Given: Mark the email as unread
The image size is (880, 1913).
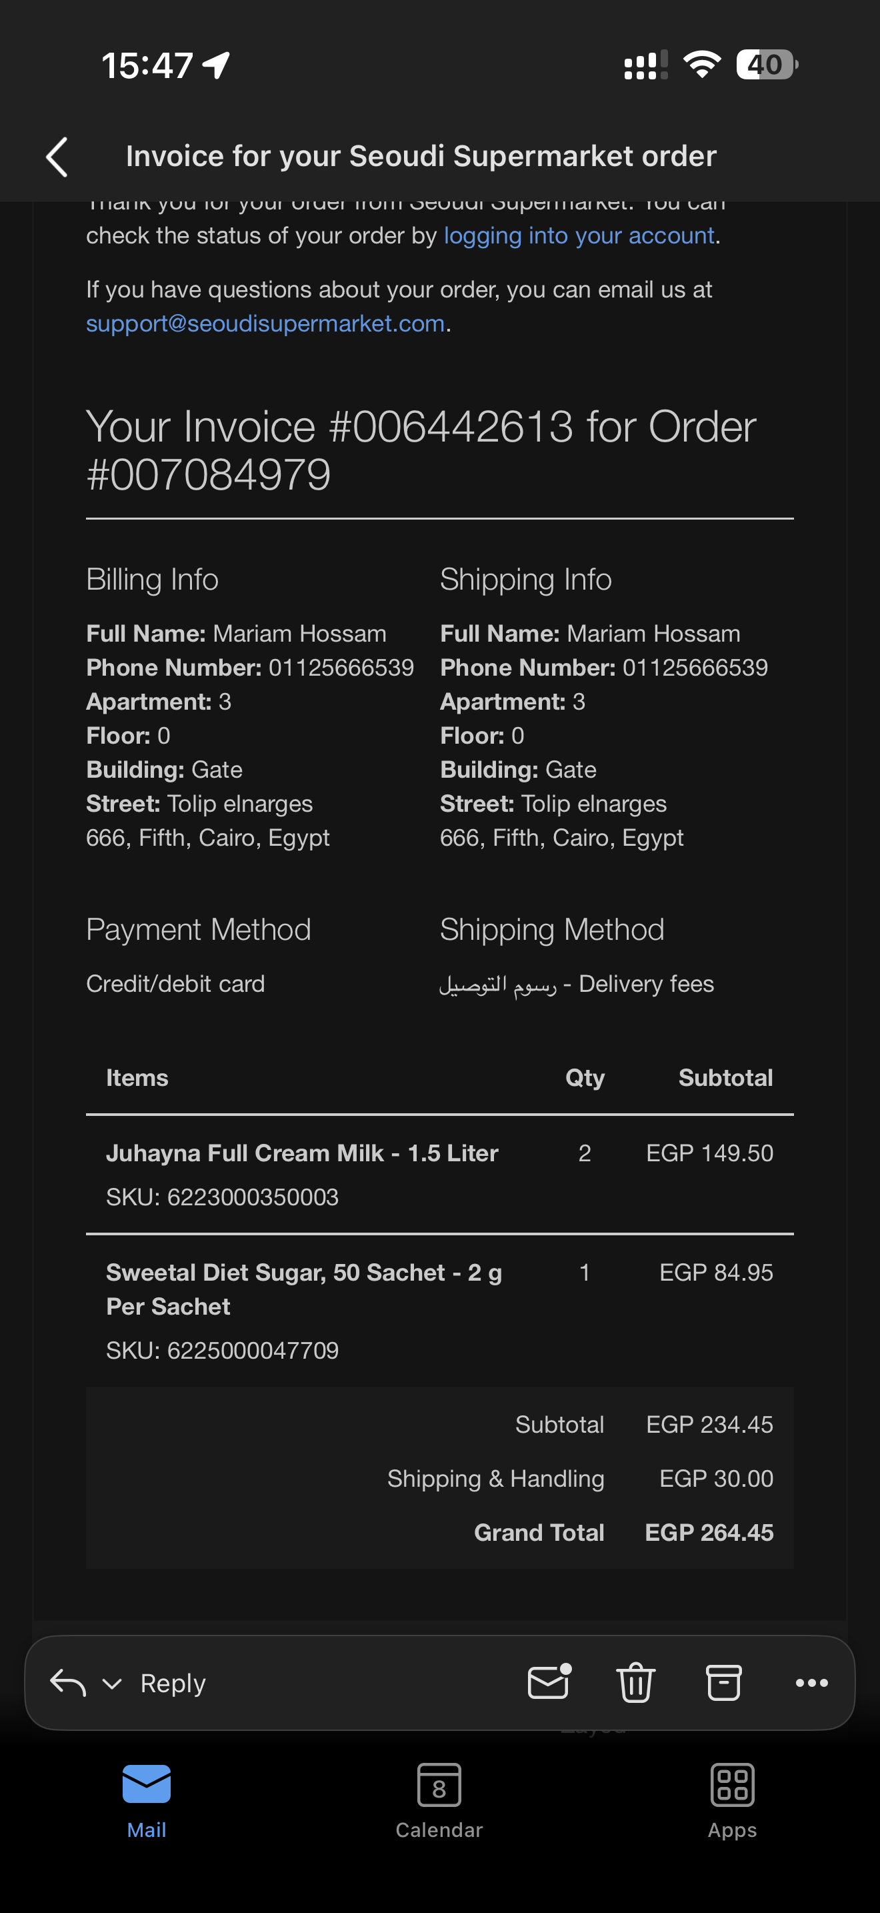Looking at the screenshot, I should [548, 1682].
